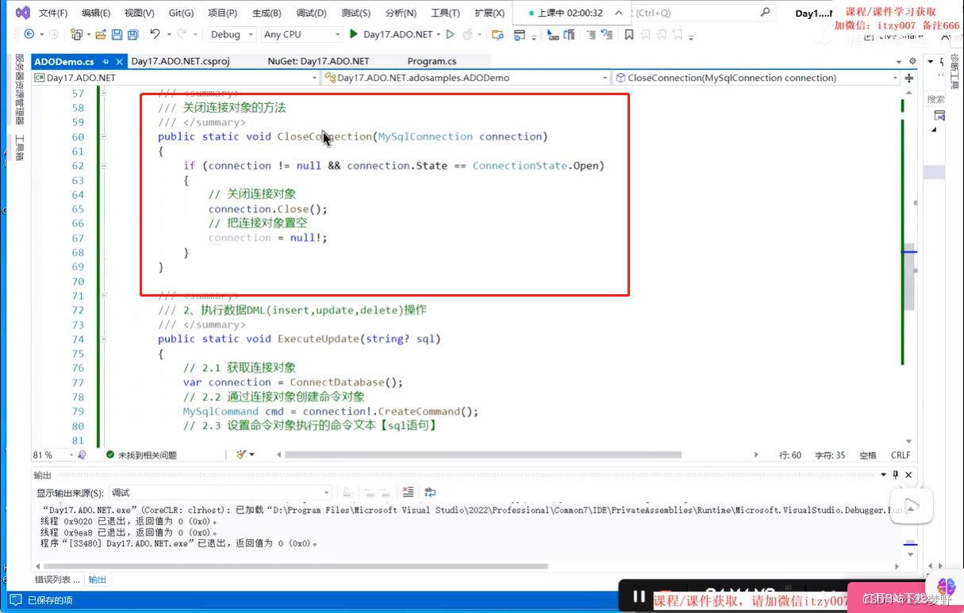Click the 已保存的项 status bar message
Screen dimensions: 964x613
(x=49, y=600)
